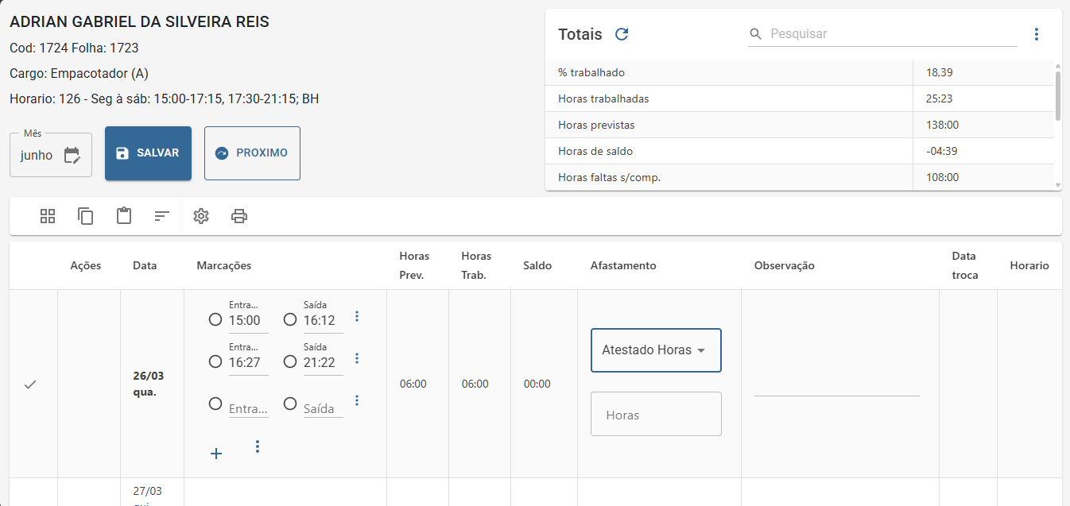Click the printer icon
1070x506 pixels.
coord(239,216)
